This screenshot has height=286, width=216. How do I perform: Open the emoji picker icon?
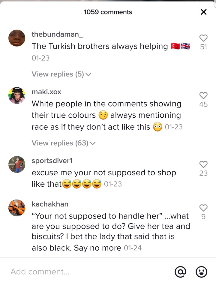[x=201, y=272]
